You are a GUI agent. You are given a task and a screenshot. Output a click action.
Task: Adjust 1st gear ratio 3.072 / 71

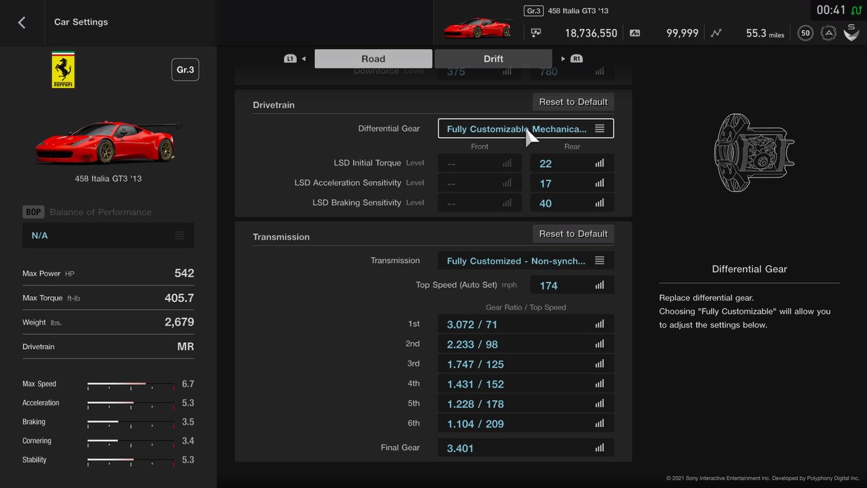click(x=526, y=325)
